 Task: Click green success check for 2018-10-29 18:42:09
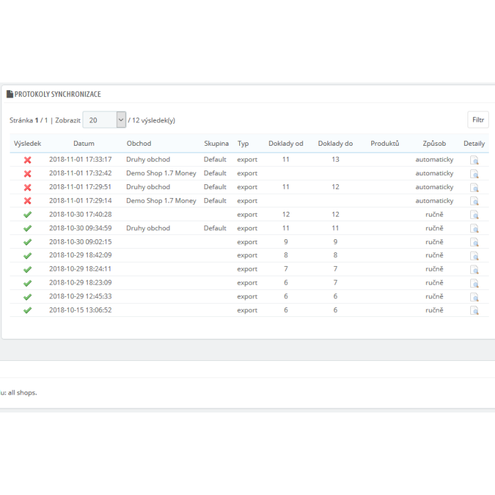[27, 256]
